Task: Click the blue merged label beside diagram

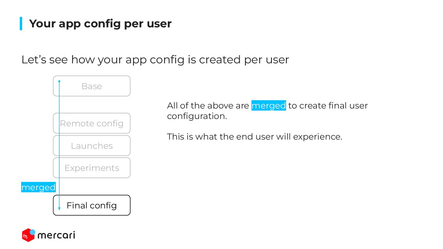Action: [38, 187]
